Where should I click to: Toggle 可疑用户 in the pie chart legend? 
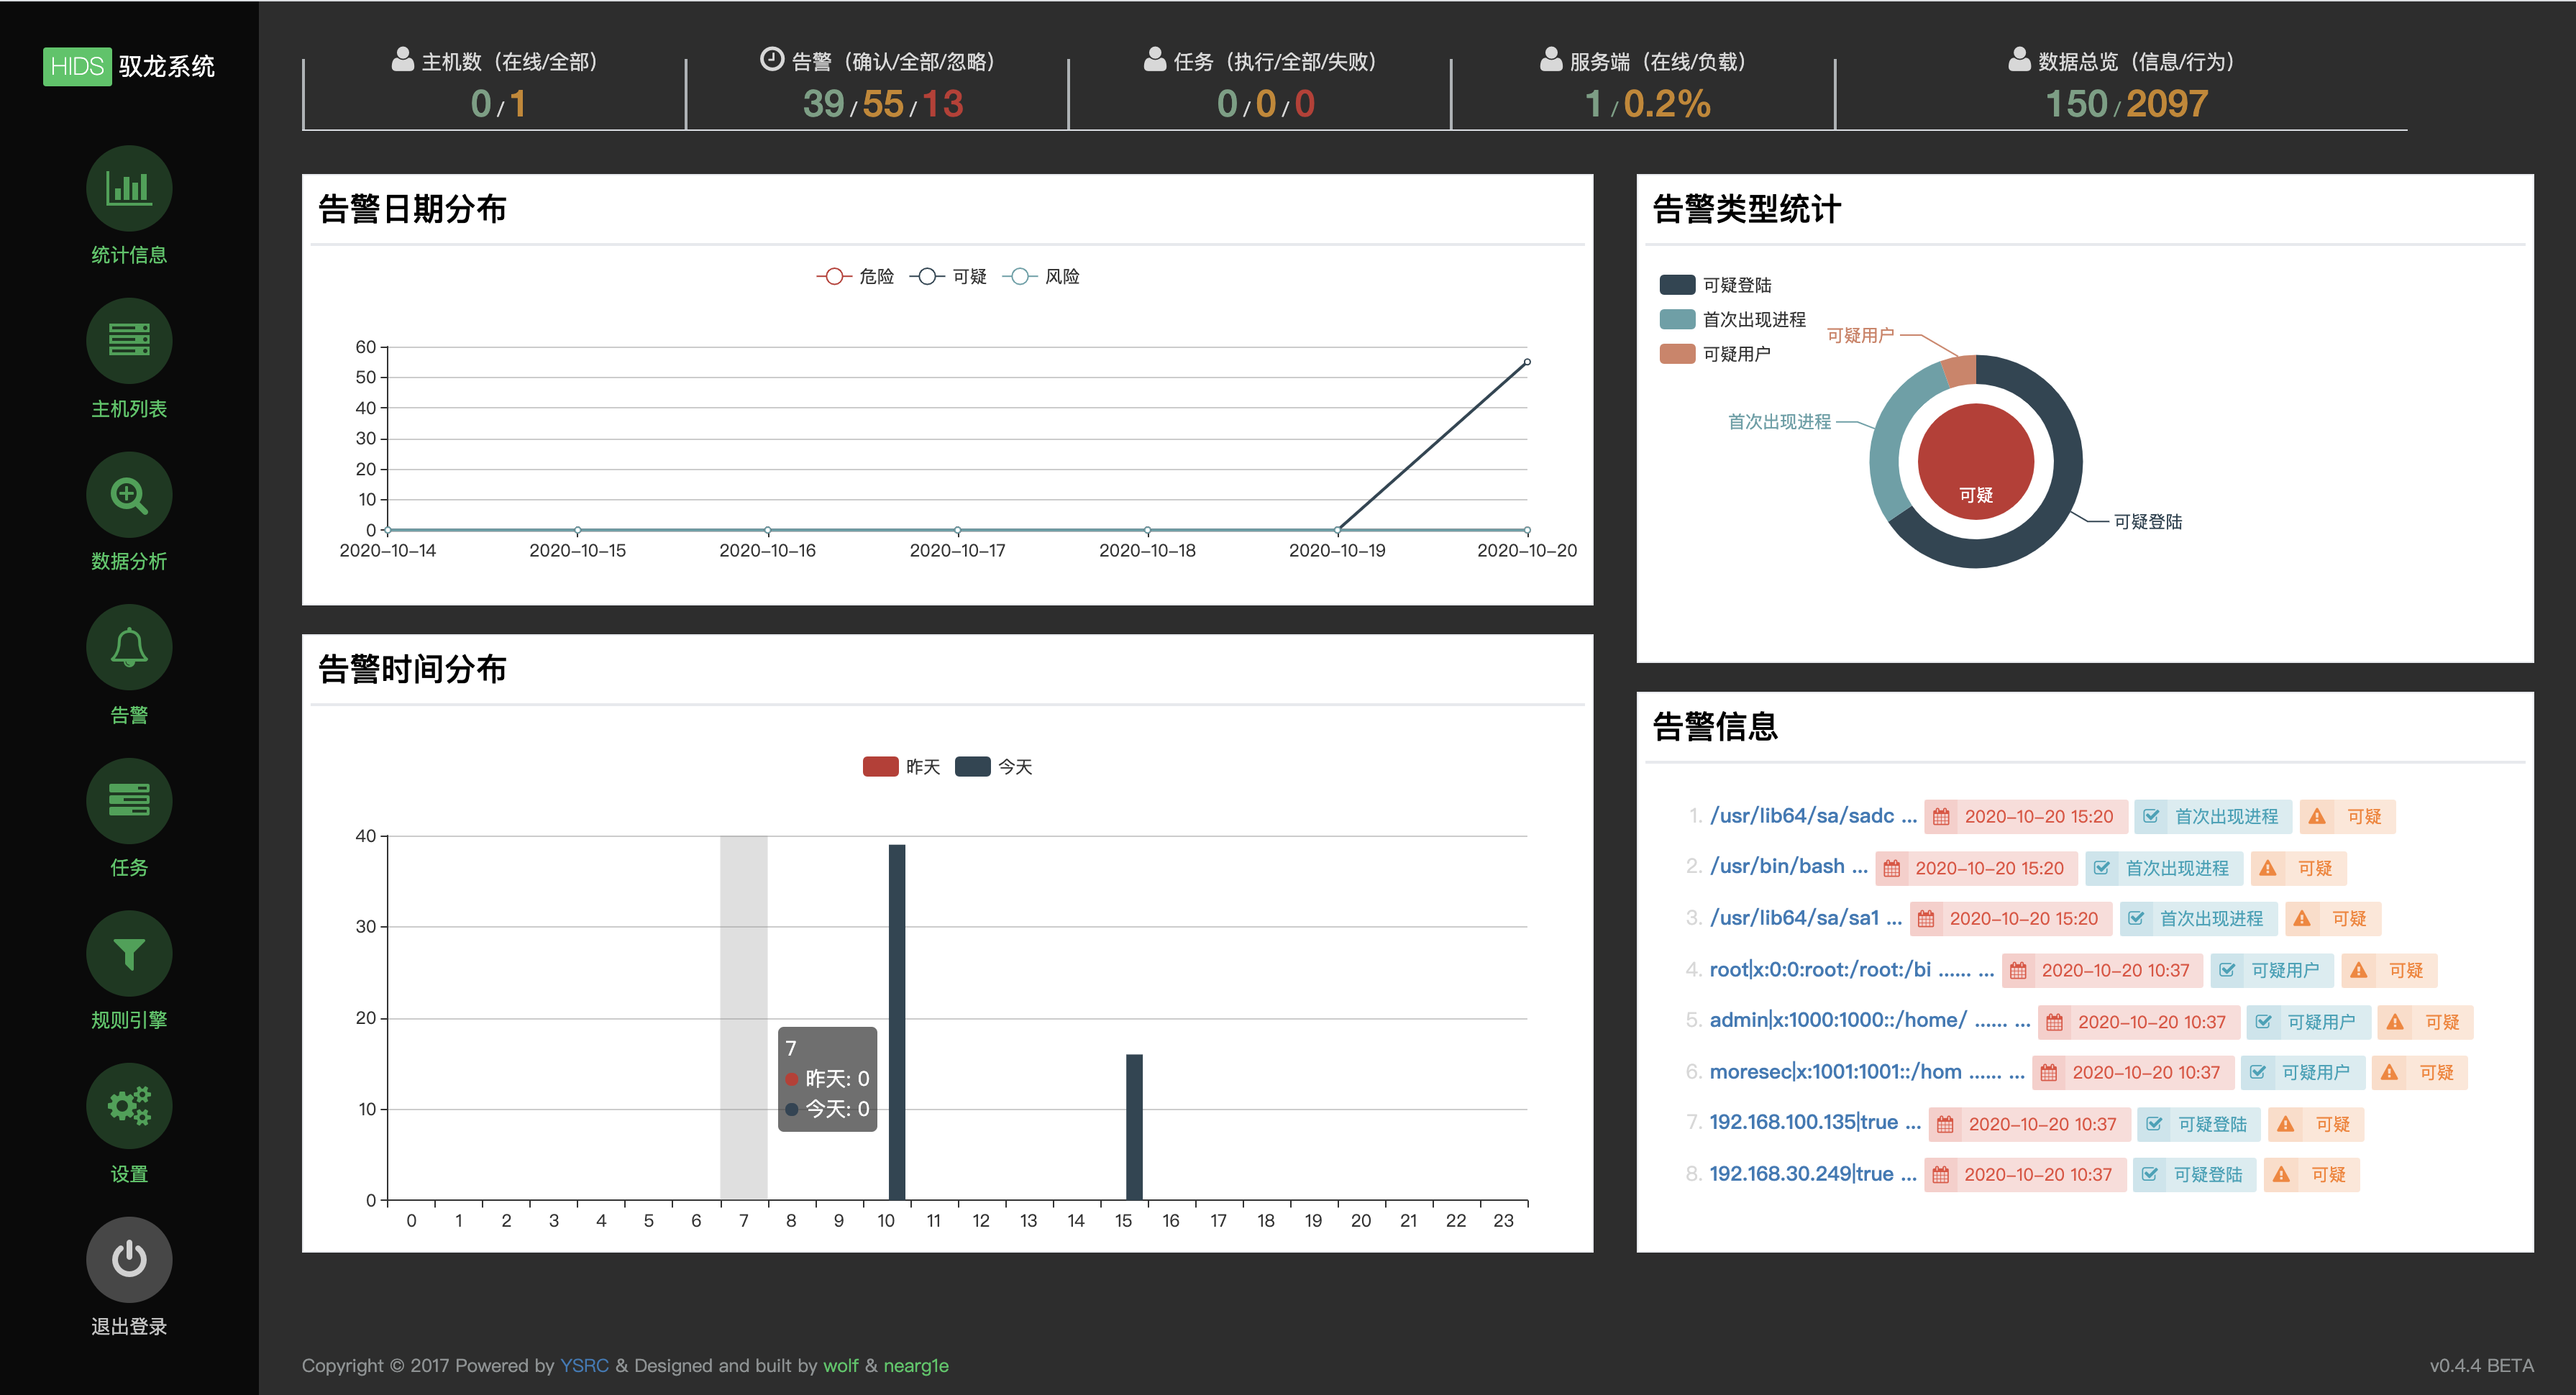click(1715, 353)
